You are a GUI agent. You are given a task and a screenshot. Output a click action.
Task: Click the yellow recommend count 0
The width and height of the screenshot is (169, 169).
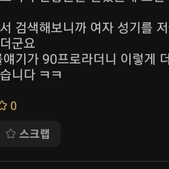[14, 106]
